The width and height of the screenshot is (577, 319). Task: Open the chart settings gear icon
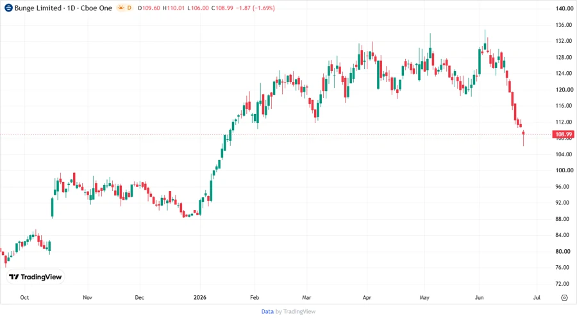[x=564, y=298]
